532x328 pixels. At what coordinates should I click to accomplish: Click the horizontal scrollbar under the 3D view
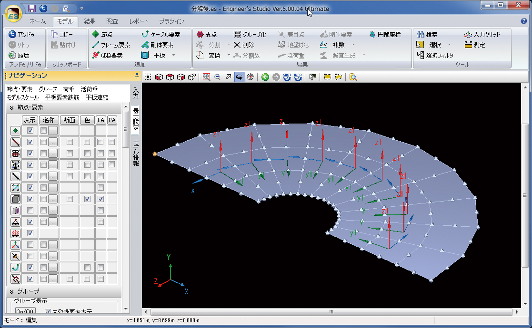point(331,312)
